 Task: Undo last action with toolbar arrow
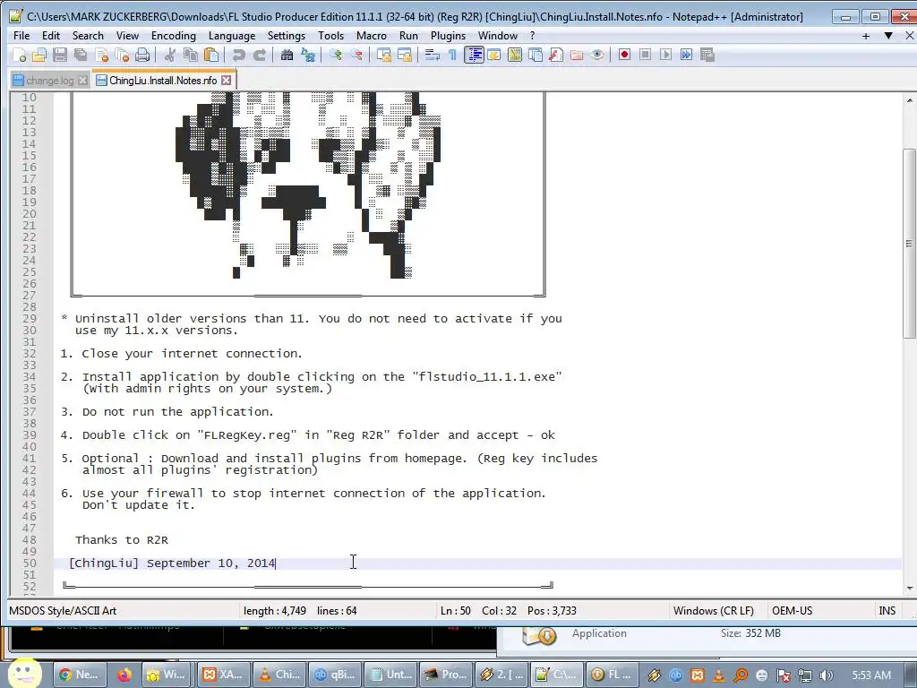tap(238, 55)
